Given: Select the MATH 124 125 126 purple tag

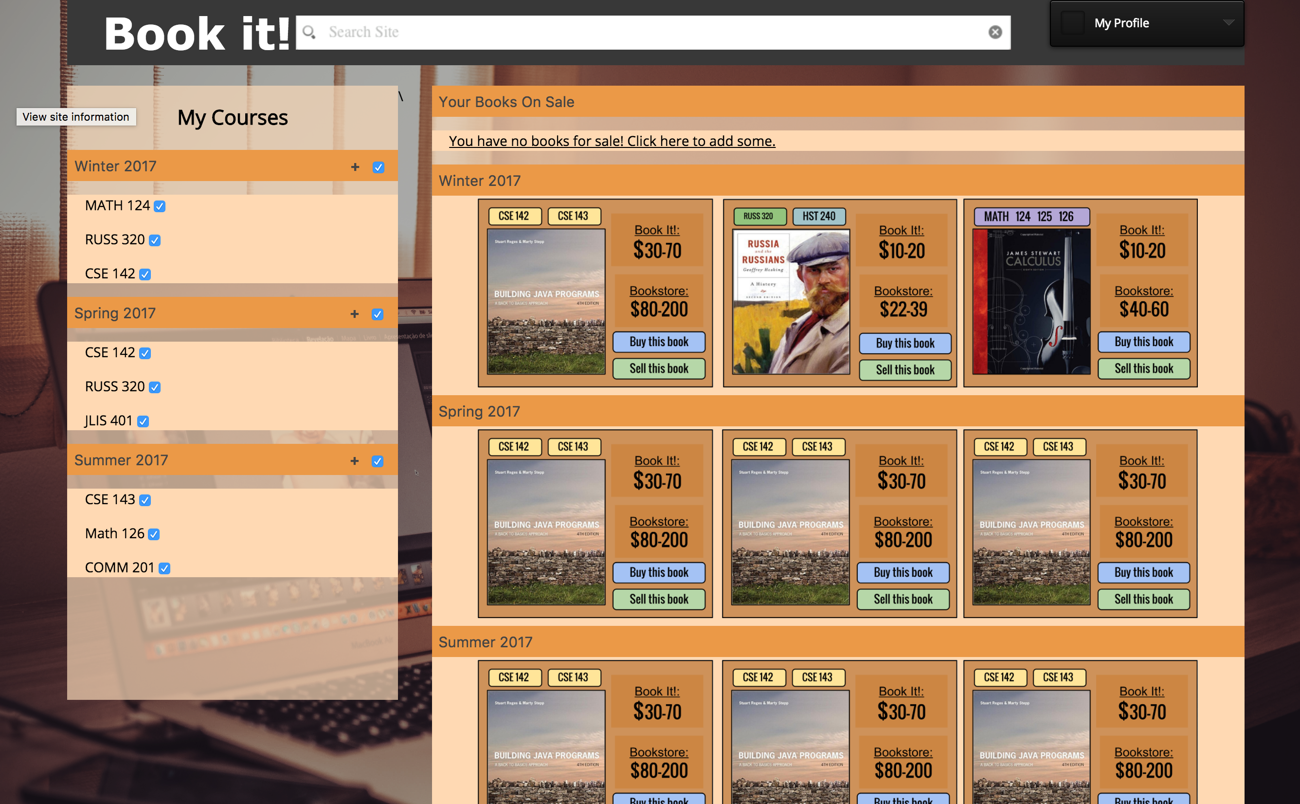Looking at the screenshot, I should [x=1031, y=217].
